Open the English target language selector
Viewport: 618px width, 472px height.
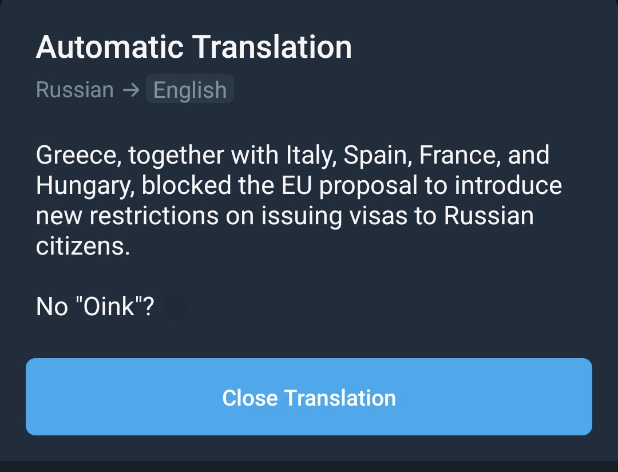(190, 89)
